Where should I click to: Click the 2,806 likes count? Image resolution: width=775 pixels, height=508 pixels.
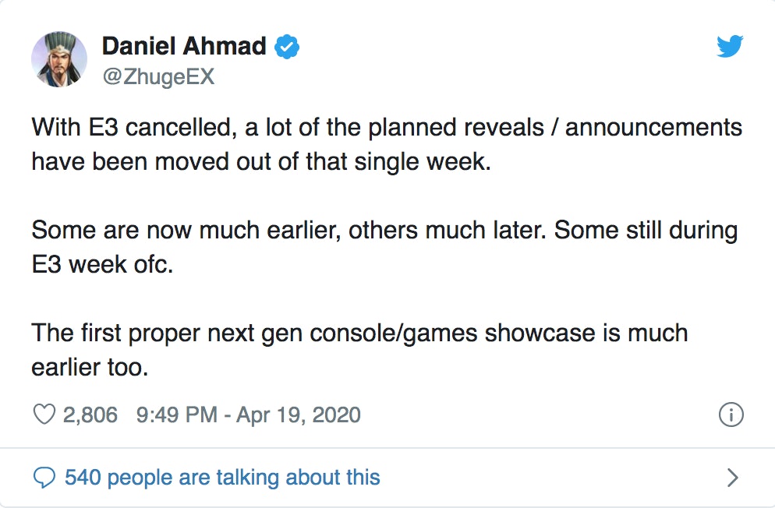pyautogui.click(x=90, y=415)
